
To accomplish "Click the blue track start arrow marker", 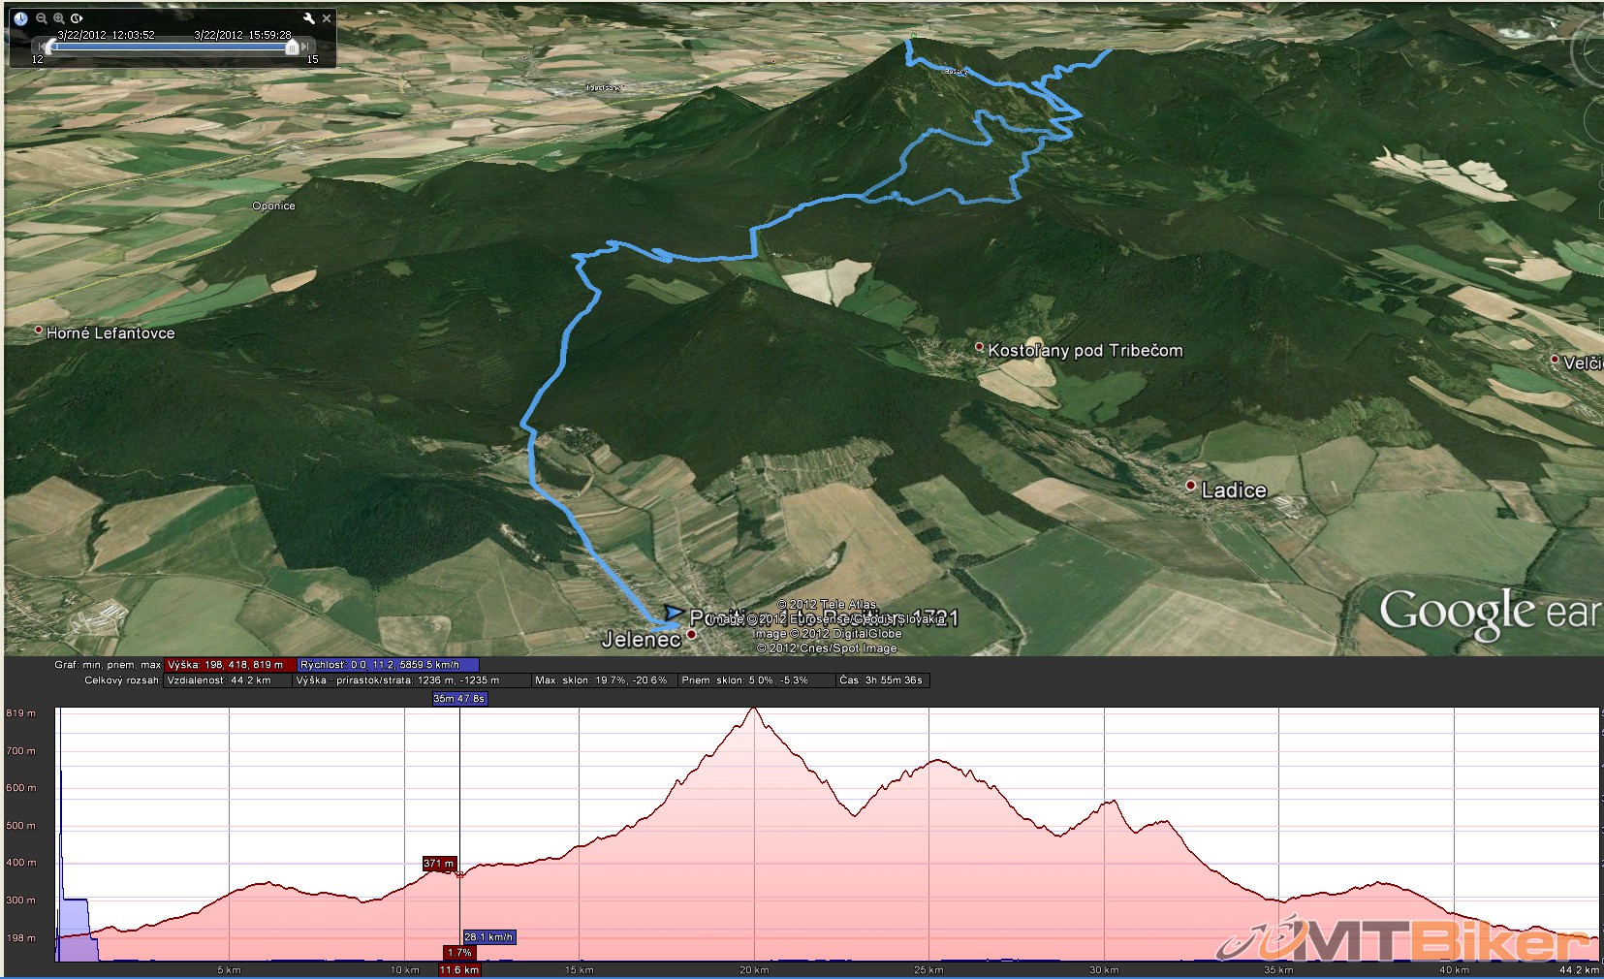I will click(x=672, y=613).
